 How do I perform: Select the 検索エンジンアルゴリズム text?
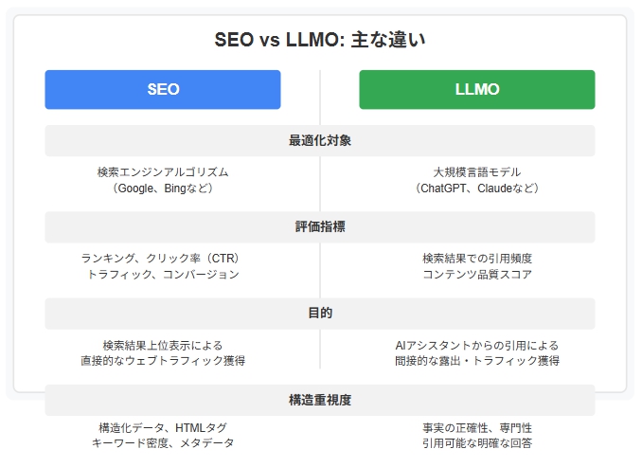163,172
